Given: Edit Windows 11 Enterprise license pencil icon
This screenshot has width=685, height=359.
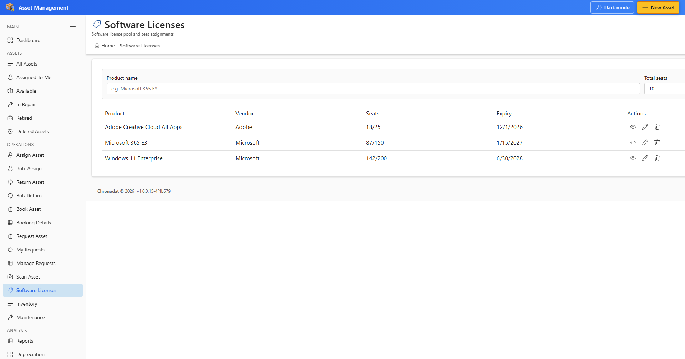Looking at the screenshot, I should point(645,158).
